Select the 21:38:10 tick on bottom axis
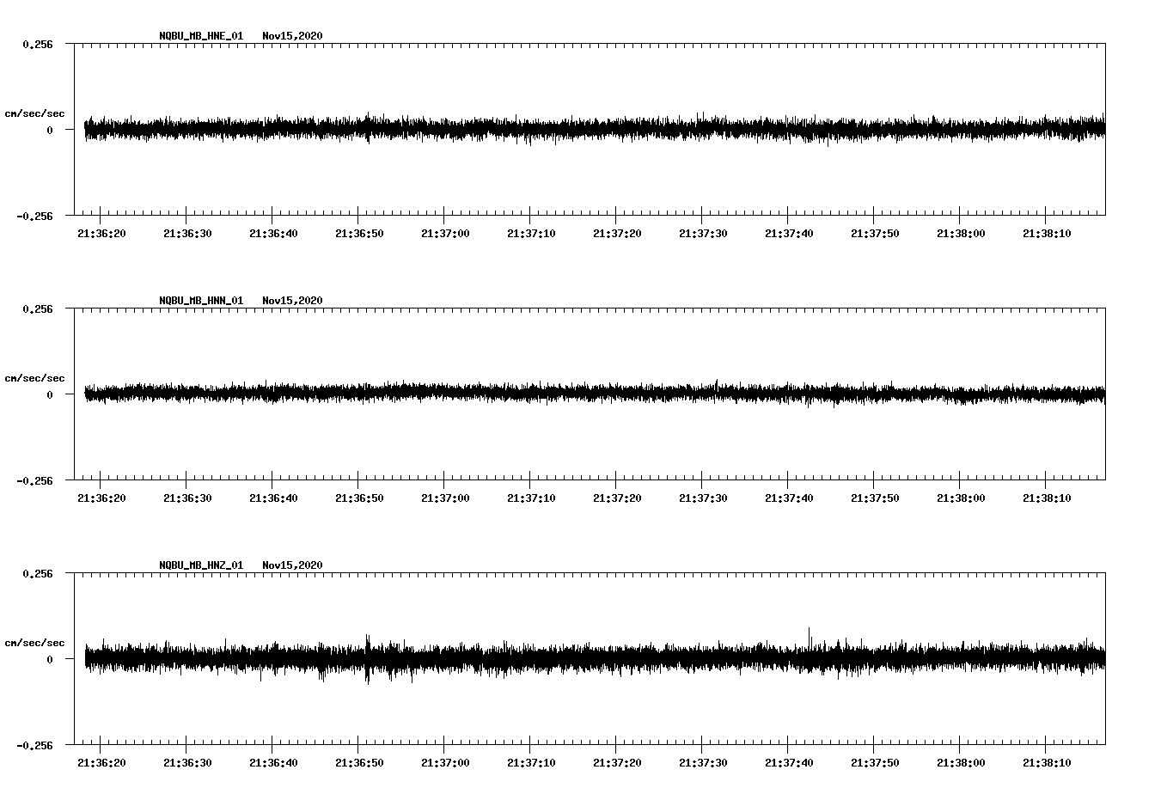1167x794 pixels. point(1045,760)
